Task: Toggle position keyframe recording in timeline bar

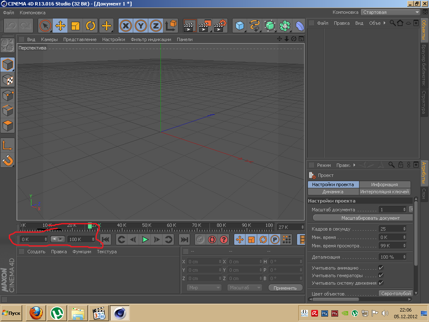Action: coord(240,239)
